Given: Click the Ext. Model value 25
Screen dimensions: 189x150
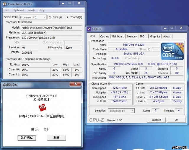Looking at the screenshot, I should (x=146, y=73).
